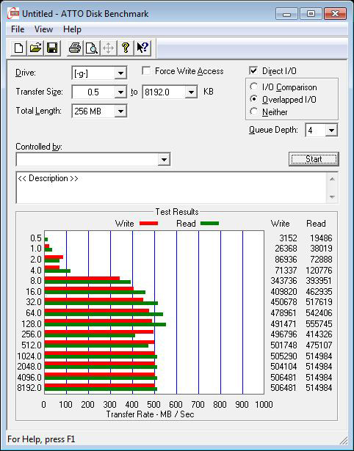Select the Neither radio option
Screen dimensions: 354x451
(254, 111)
